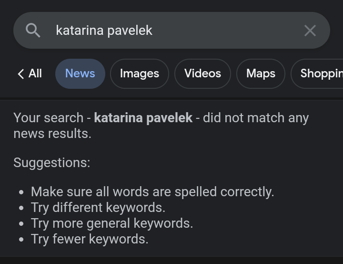This screenshot has height=264, width=343.
Task: Click the "Your search" message text
Action: pyautogui.click(x=49, y=117)
